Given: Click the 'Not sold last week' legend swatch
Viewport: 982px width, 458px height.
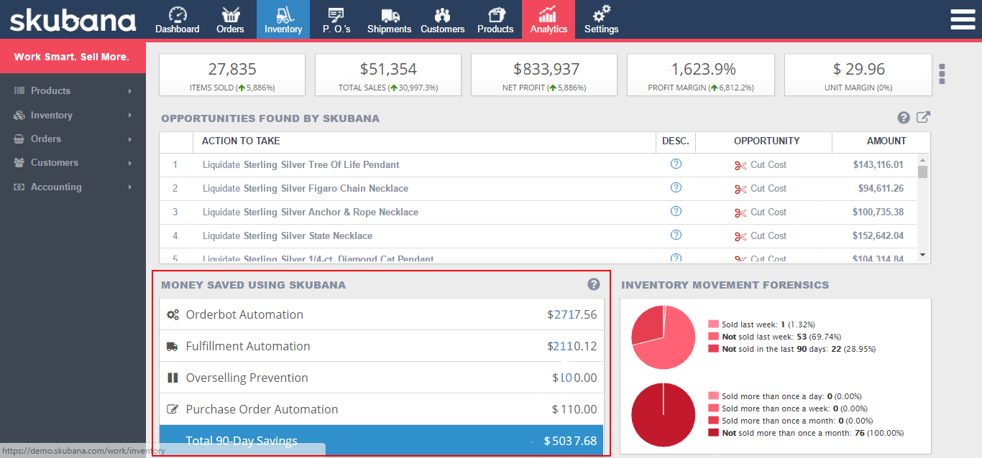Looking at the screenshot, I should pos(713,337).
